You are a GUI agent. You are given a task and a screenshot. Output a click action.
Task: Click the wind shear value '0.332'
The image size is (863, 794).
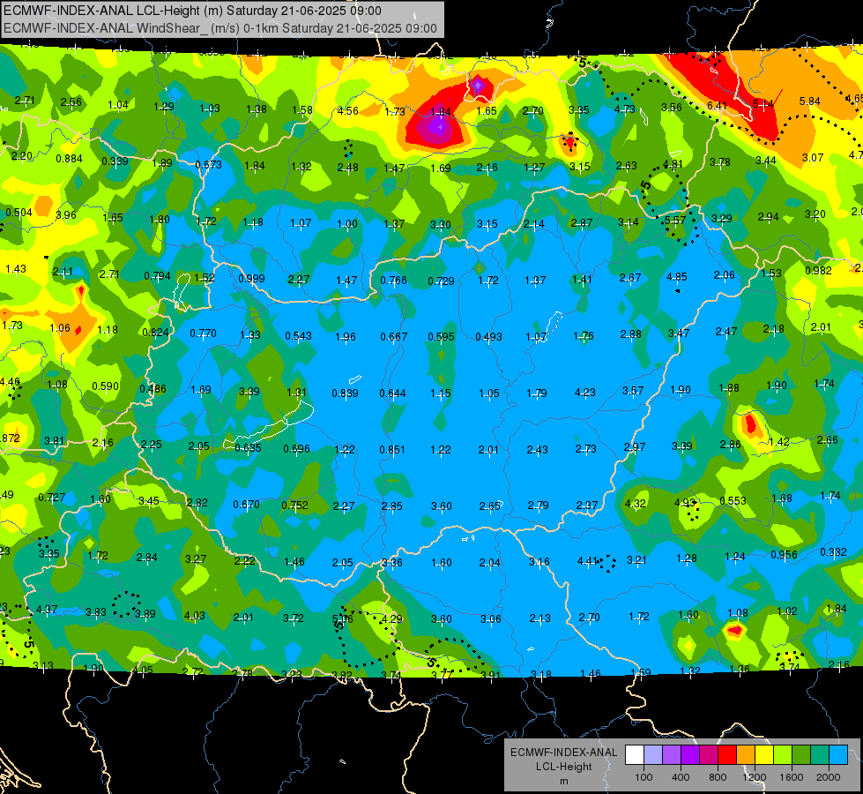[833, 551]
